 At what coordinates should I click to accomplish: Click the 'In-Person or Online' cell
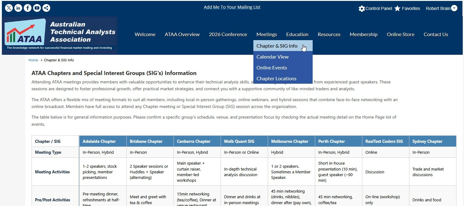tap(244, 152)
